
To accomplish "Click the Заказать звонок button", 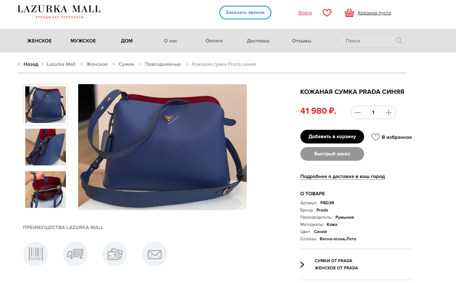I will click(245, 13).
